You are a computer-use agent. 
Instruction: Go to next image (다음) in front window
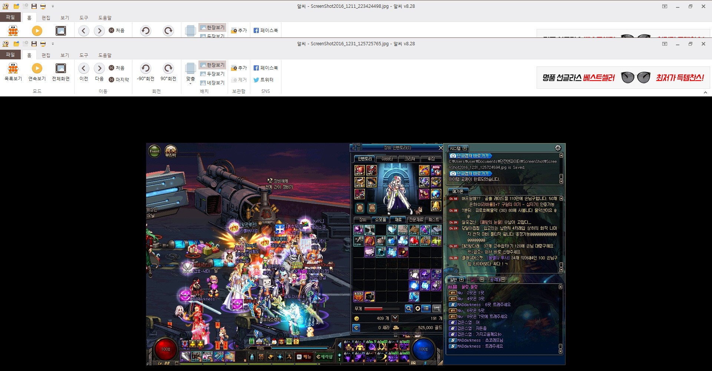click(x=99, y=72)
